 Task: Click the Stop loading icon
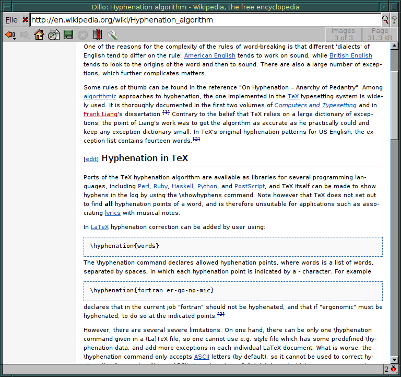82,35
